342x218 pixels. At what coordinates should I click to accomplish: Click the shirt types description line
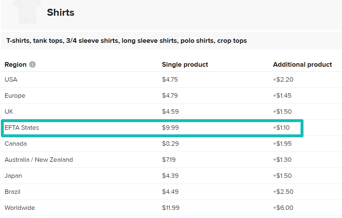127,41
